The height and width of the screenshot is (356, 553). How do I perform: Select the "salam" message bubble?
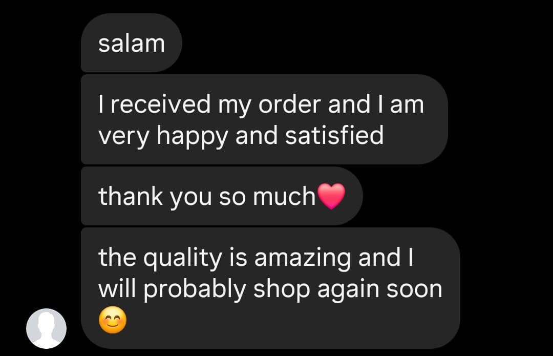(132, 43)
